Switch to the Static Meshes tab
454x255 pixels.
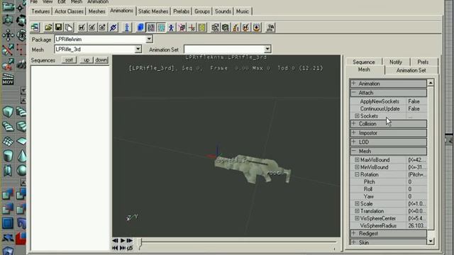[153, 11]
